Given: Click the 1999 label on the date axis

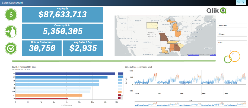Looking at the screenshot, I should (159, 94).
